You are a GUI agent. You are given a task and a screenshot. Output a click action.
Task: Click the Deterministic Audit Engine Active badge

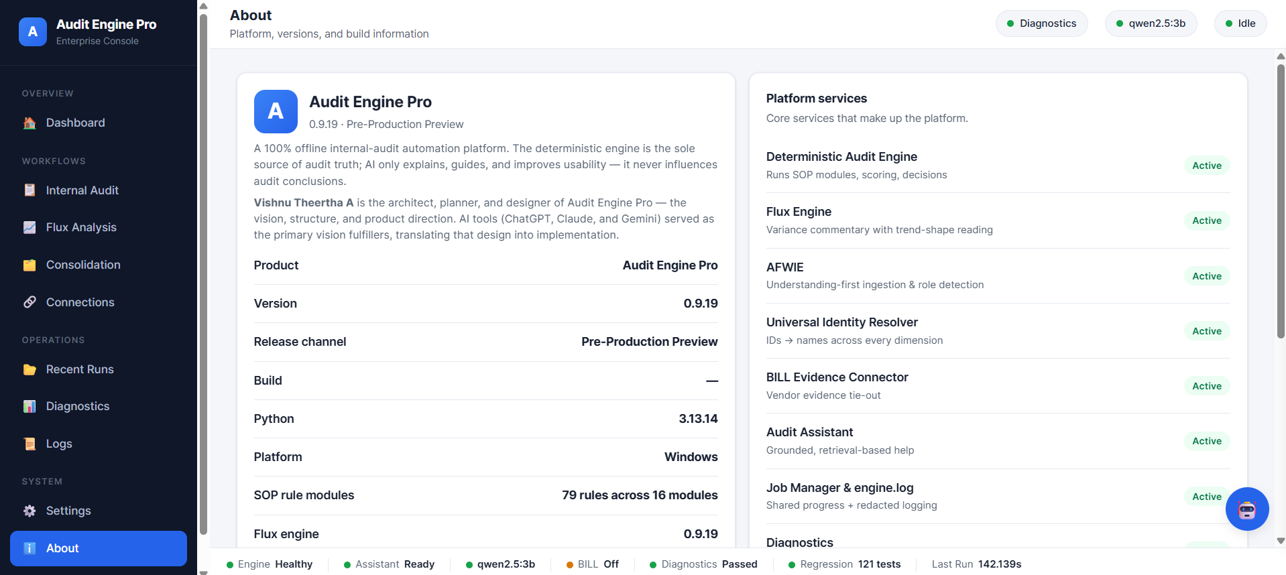click(x=1206, y=166)
